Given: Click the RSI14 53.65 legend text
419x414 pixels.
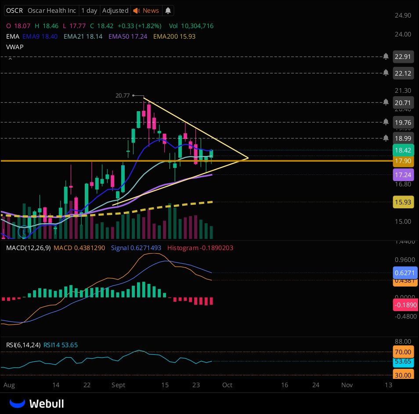Looking at the screenshot, I should pos(61,345).
